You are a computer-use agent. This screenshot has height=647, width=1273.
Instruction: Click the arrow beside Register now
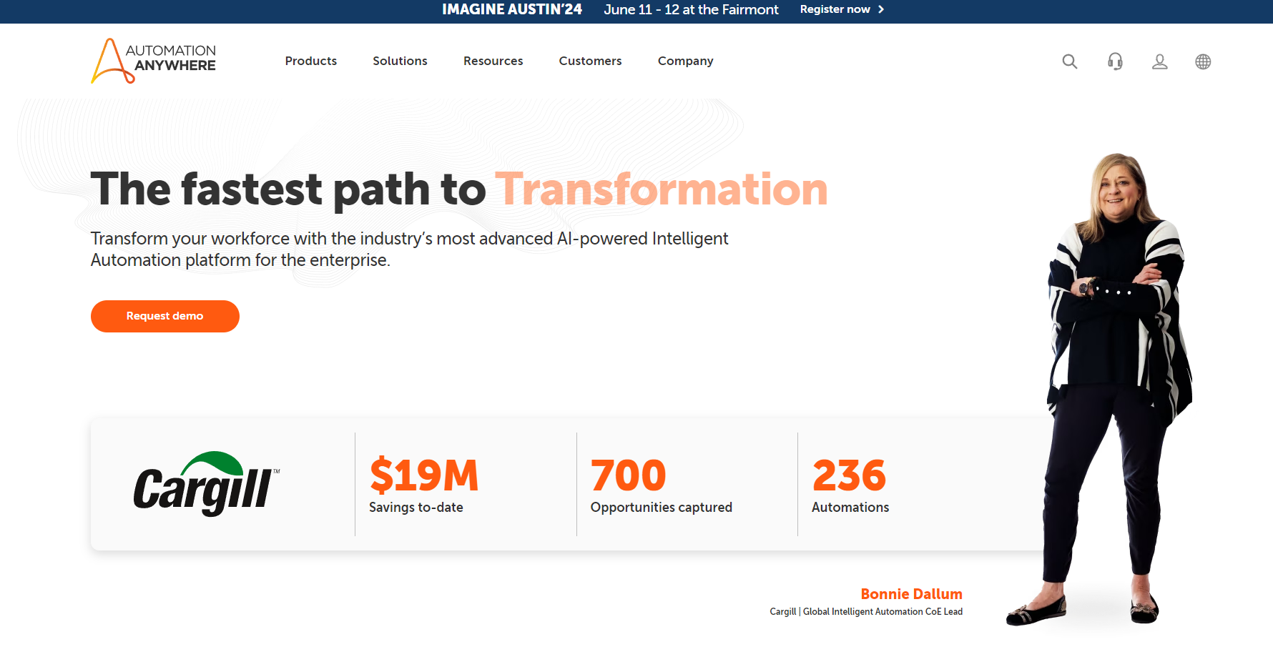click(x=881, y=9)
